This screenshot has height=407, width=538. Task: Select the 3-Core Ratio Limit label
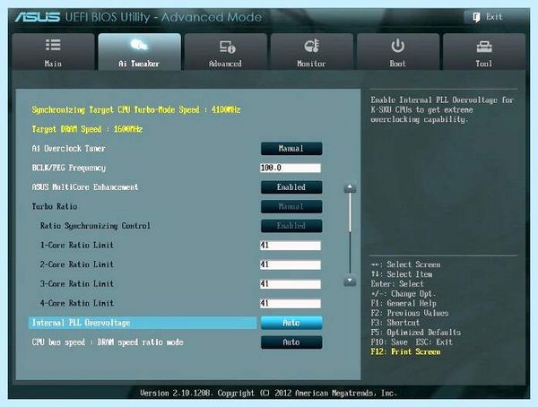[77, 284]
